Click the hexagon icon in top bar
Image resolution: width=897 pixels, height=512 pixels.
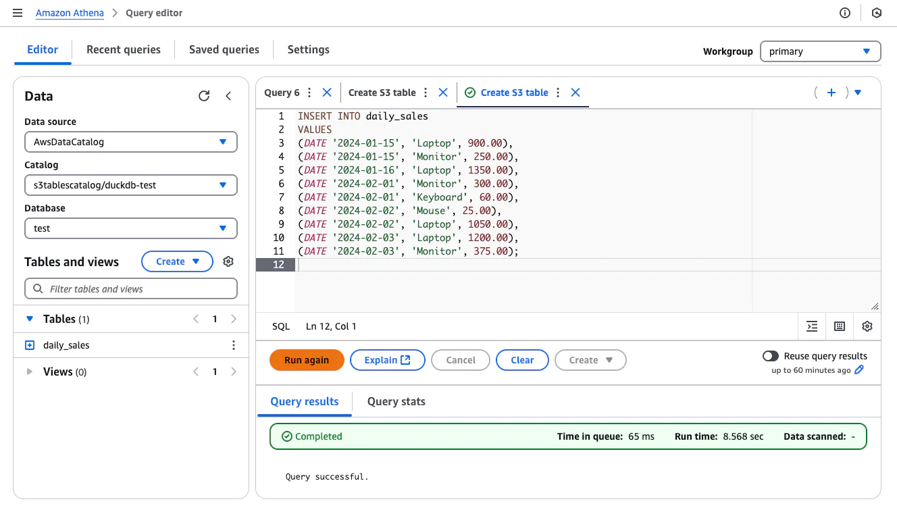(877, 13)
